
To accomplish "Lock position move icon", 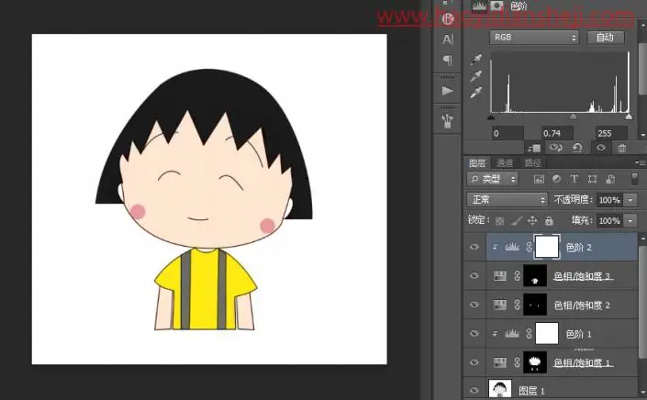I will click(532, 220).
